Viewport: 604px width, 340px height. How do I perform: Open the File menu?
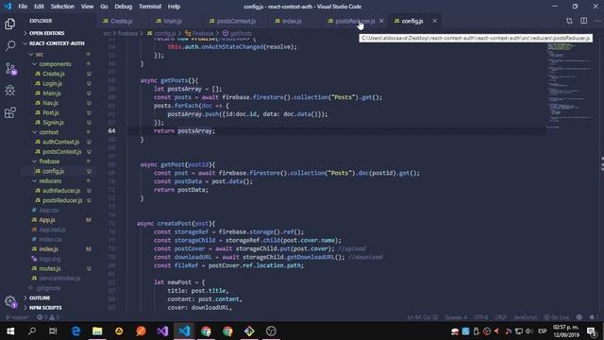[x=23, y=7]
